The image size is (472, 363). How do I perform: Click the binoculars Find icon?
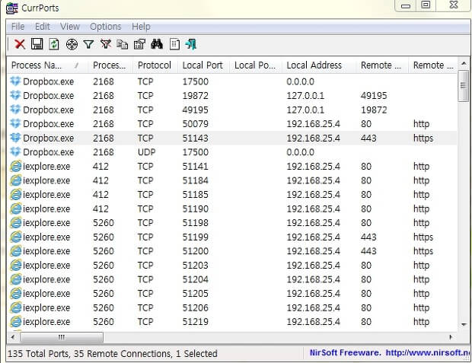point(157,44)
